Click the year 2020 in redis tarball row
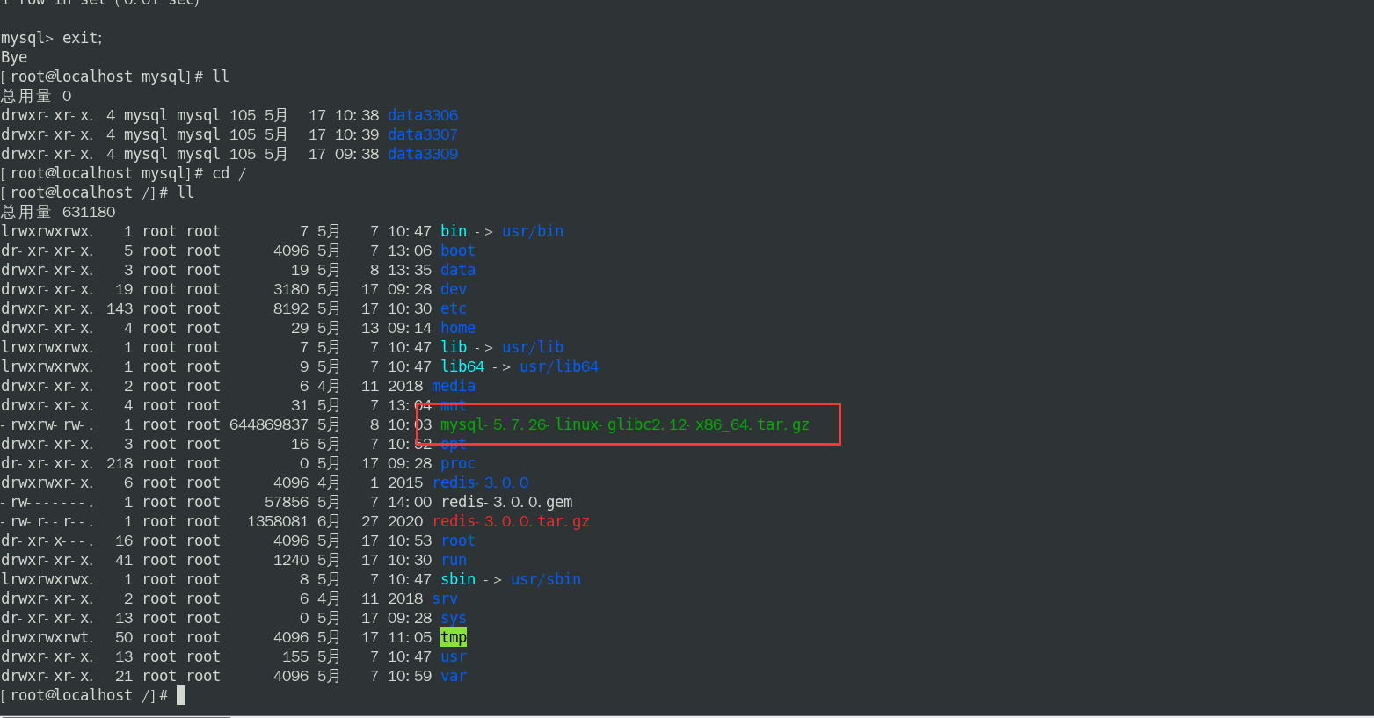This screenshot has width=1374, height=718. tap(405, 521)
